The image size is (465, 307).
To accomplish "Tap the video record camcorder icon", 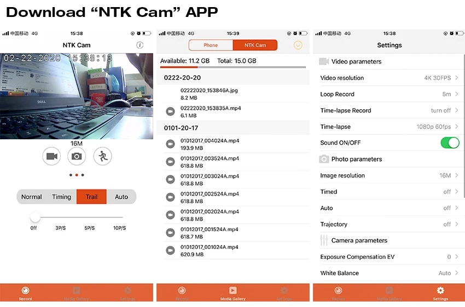I will tap(51, 156).
